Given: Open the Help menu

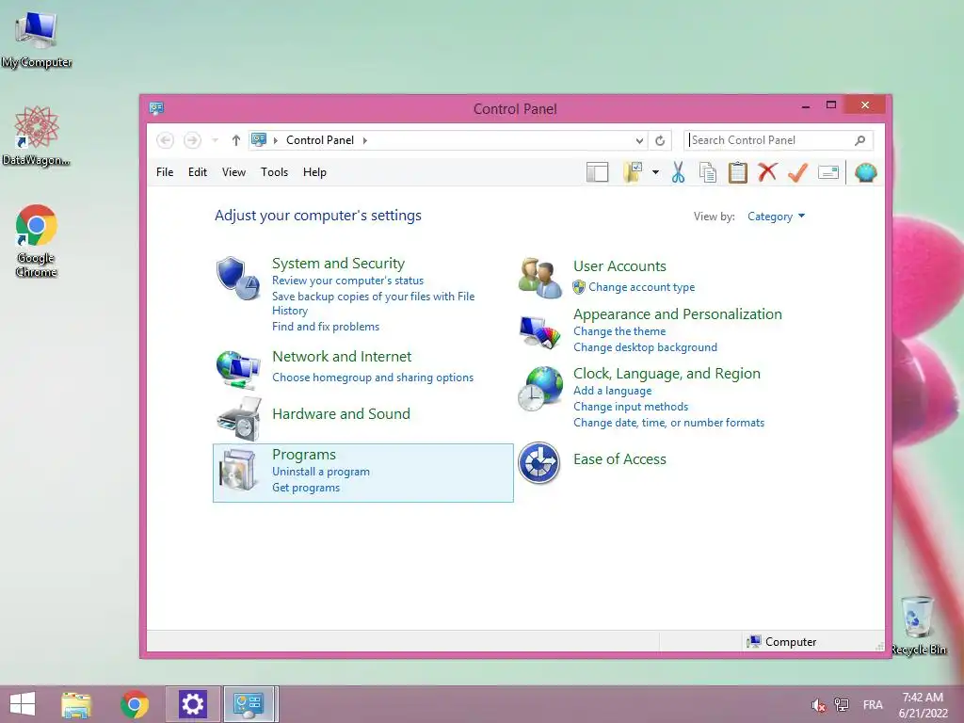Looking at the screenshot, I should click(314, 172).
